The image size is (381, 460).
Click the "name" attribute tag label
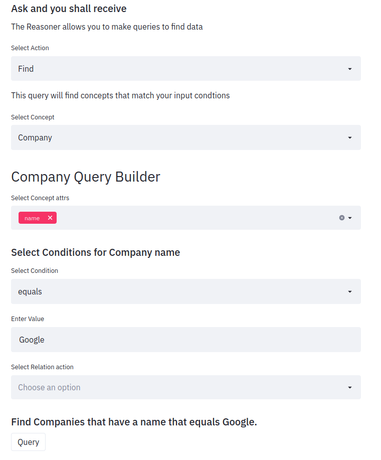point(32,218)
